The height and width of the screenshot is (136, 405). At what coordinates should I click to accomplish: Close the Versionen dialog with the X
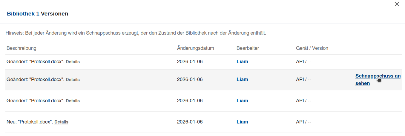[397, 4]
